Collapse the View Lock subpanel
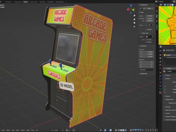The width and height of the screenshot is (176, 132). [141, 33]
